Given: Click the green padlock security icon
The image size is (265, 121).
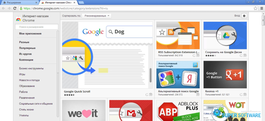Looking at the screenshot, I should pyautogui.click(x=21, y=8).
